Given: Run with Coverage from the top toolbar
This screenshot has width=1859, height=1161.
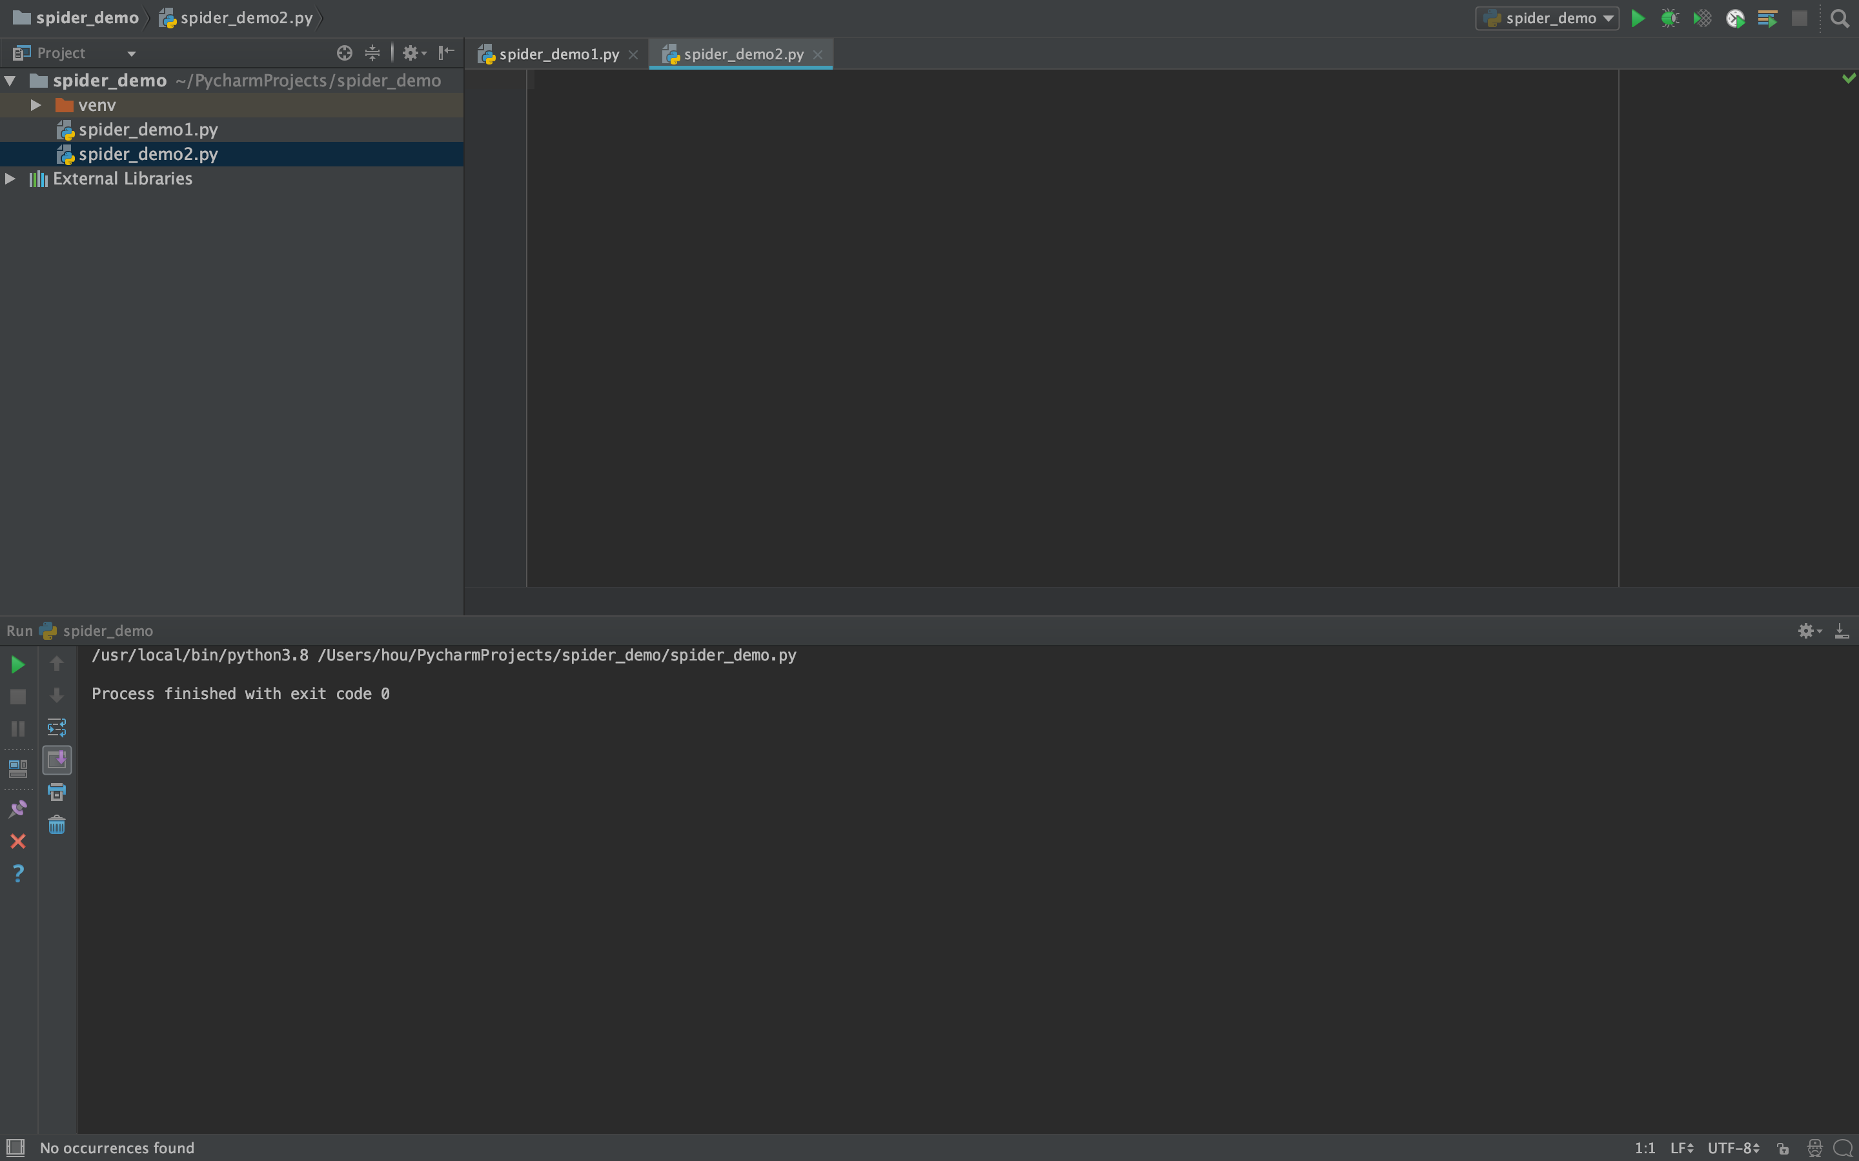Looking at the screenshot, I should coord(1702,19).
